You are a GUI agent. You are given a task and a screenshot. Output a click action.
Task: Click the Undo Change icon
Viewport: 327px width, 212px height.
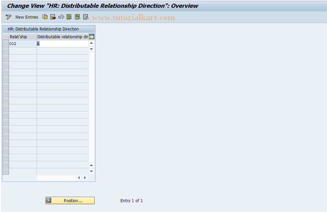(x=61, y=17)
